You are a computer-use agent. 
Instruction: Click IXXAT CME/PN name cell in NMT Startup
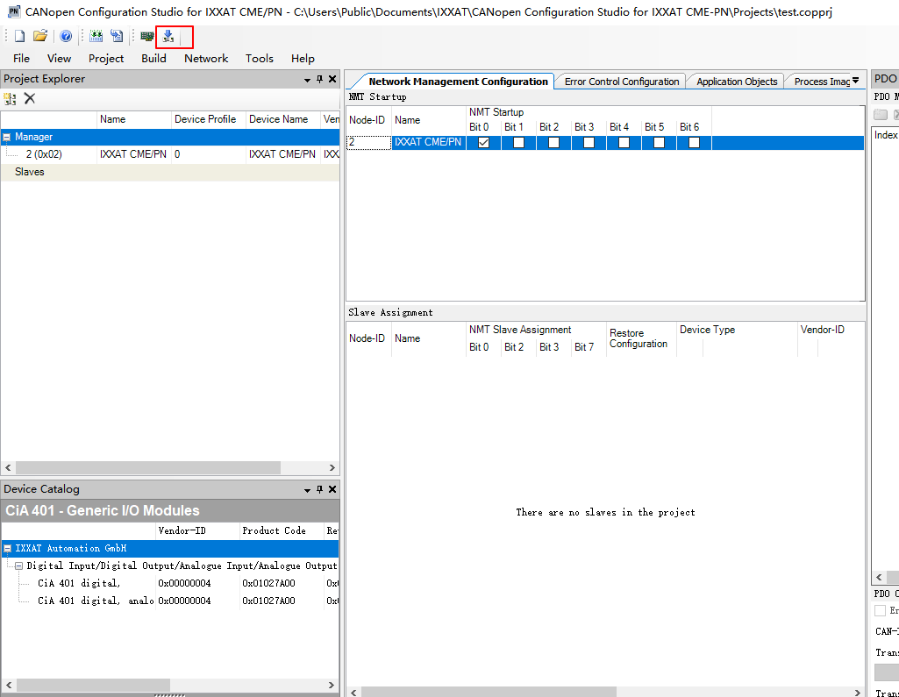[x=428, y=142]
